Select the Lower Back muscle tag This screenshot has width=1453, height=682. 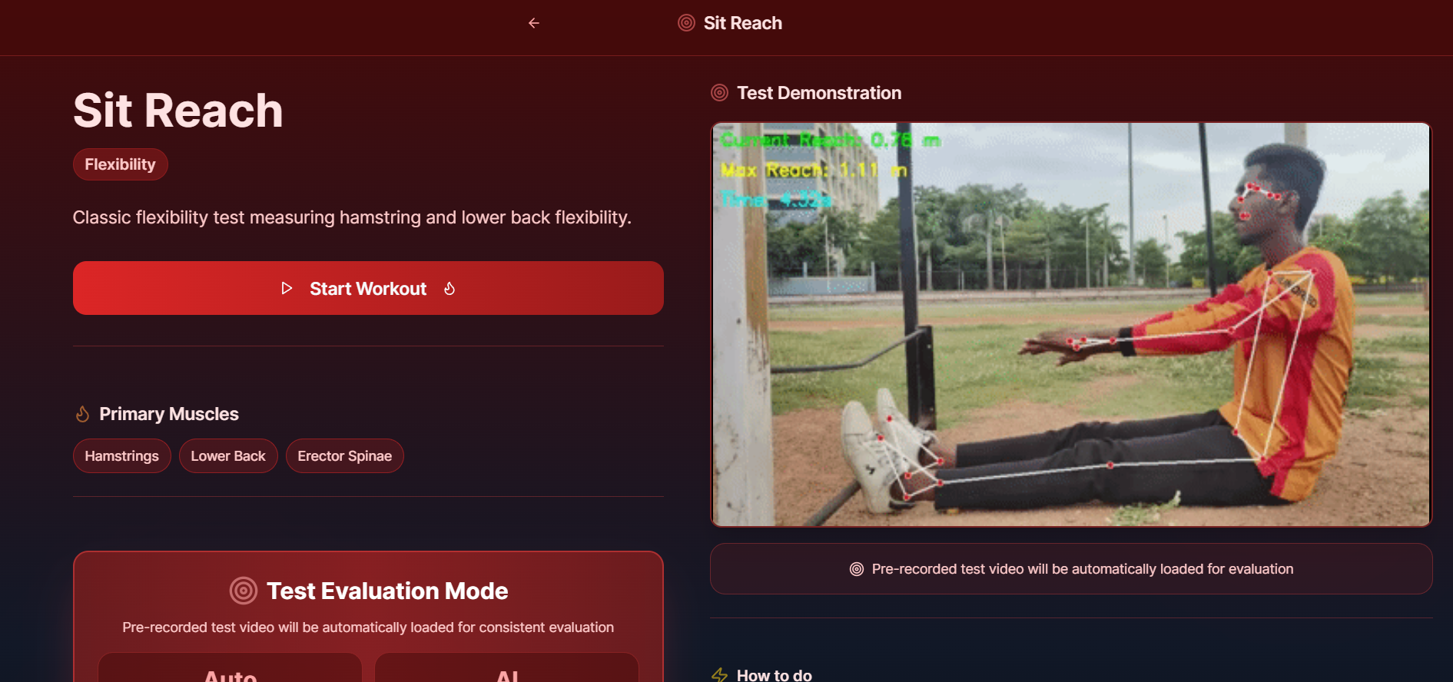228,456
